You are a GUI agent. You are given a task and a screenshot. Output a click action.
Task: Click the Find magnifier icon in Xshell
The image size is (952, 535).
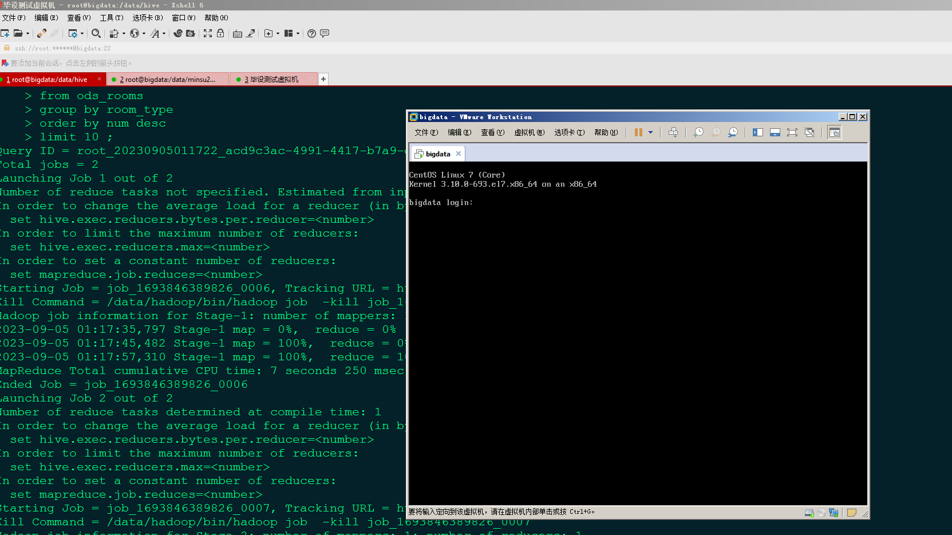point(96,33)
